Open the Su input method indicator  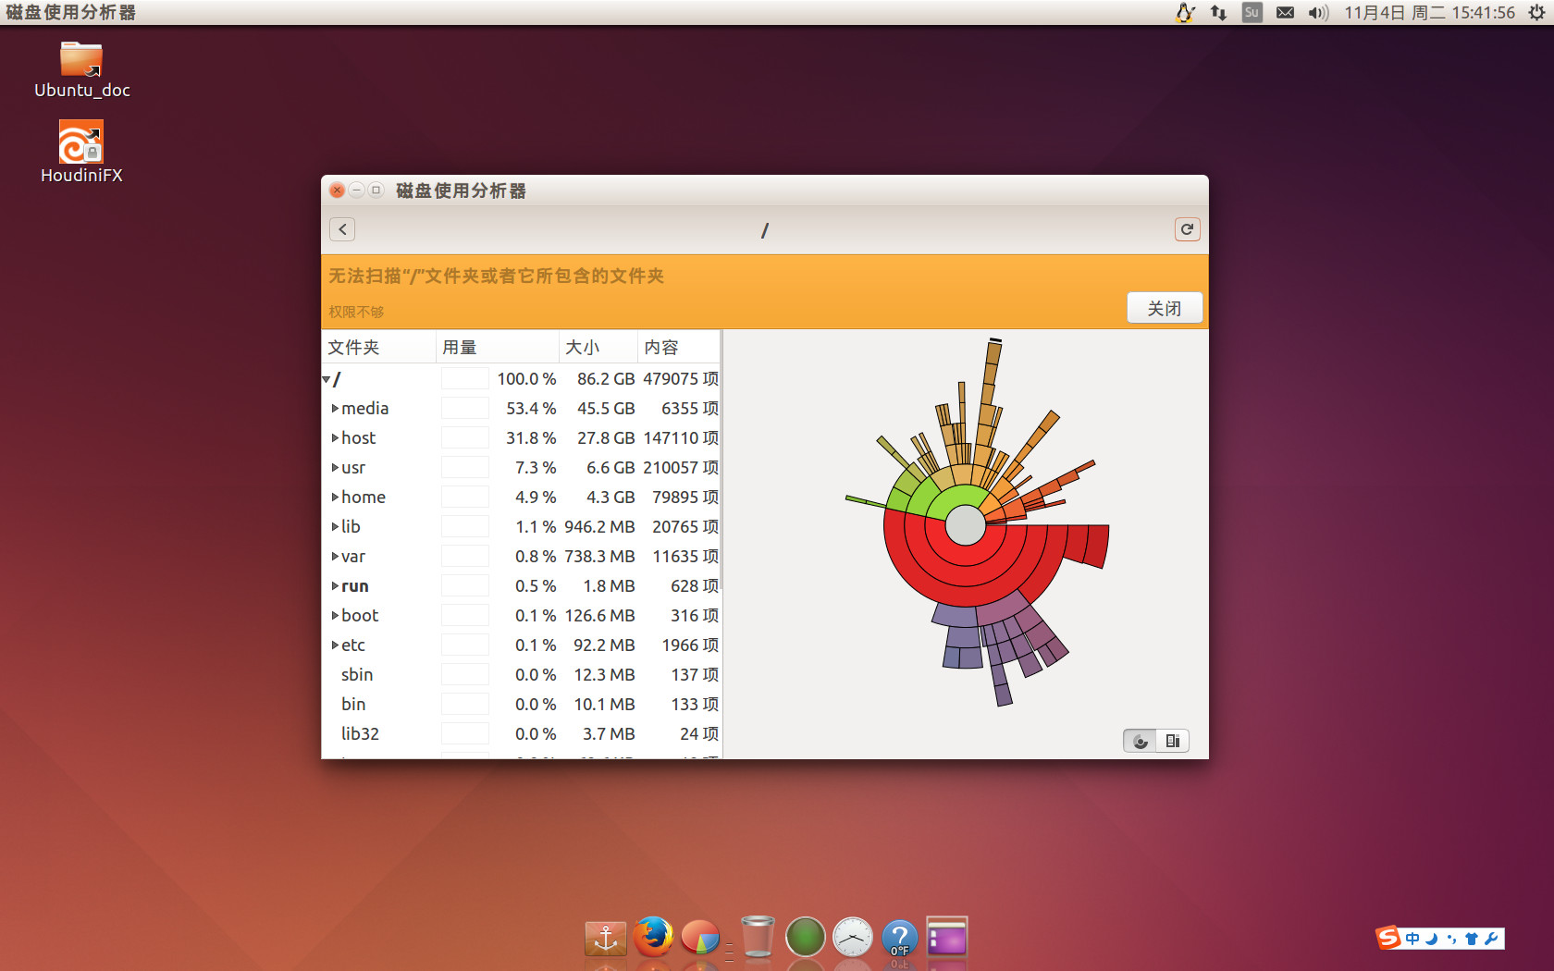tap(1252, 12)
